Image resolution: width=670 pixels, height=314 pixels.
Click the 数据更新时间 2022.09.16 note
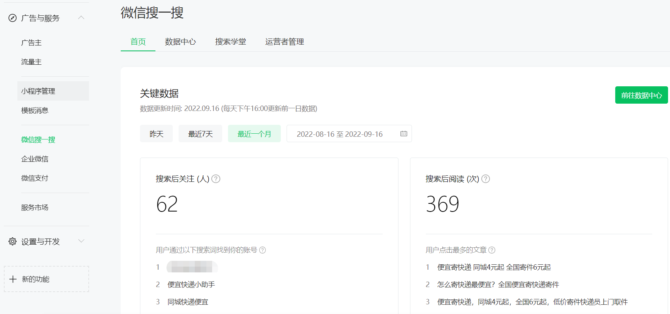click(x=229, y=109)
